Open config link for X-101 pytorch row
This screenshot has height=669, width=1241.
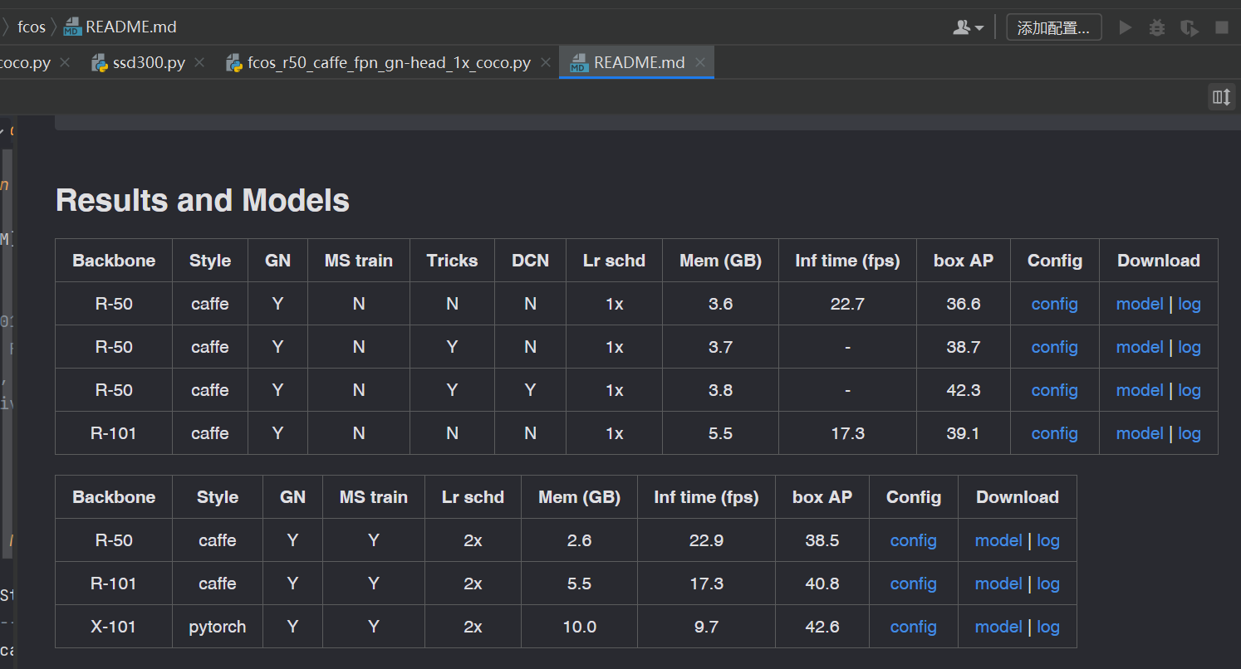coord(914,627)
